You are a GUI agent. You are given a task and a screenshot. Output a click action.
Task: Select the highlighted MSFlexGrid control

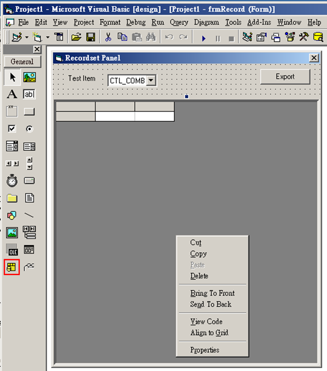tap(11, 267)
